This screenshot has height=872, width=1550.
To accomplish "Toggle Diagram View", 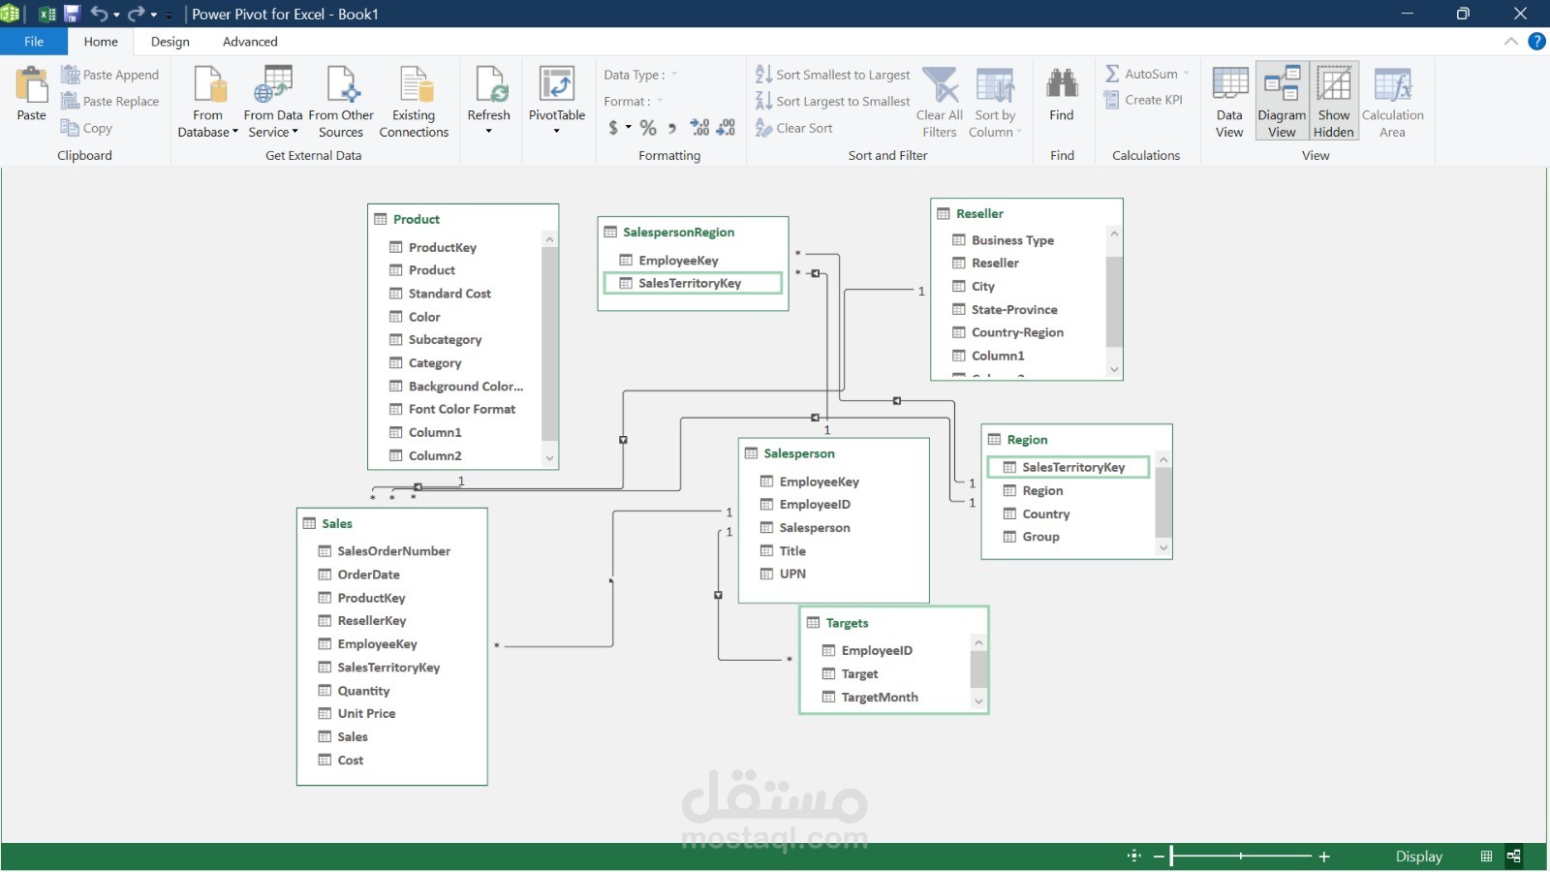I will pyautogui.click(x=1282, y=102).
